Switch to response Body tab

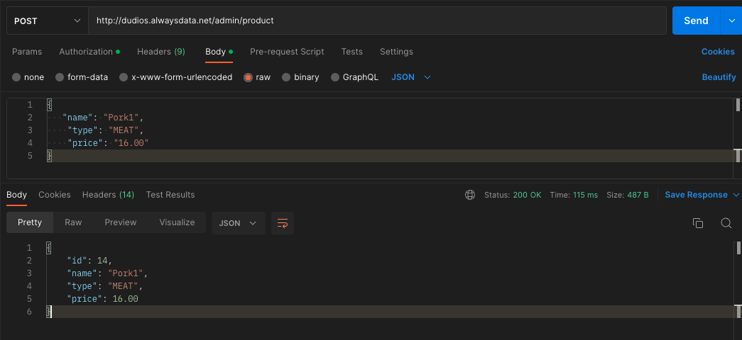click(16, 195)
